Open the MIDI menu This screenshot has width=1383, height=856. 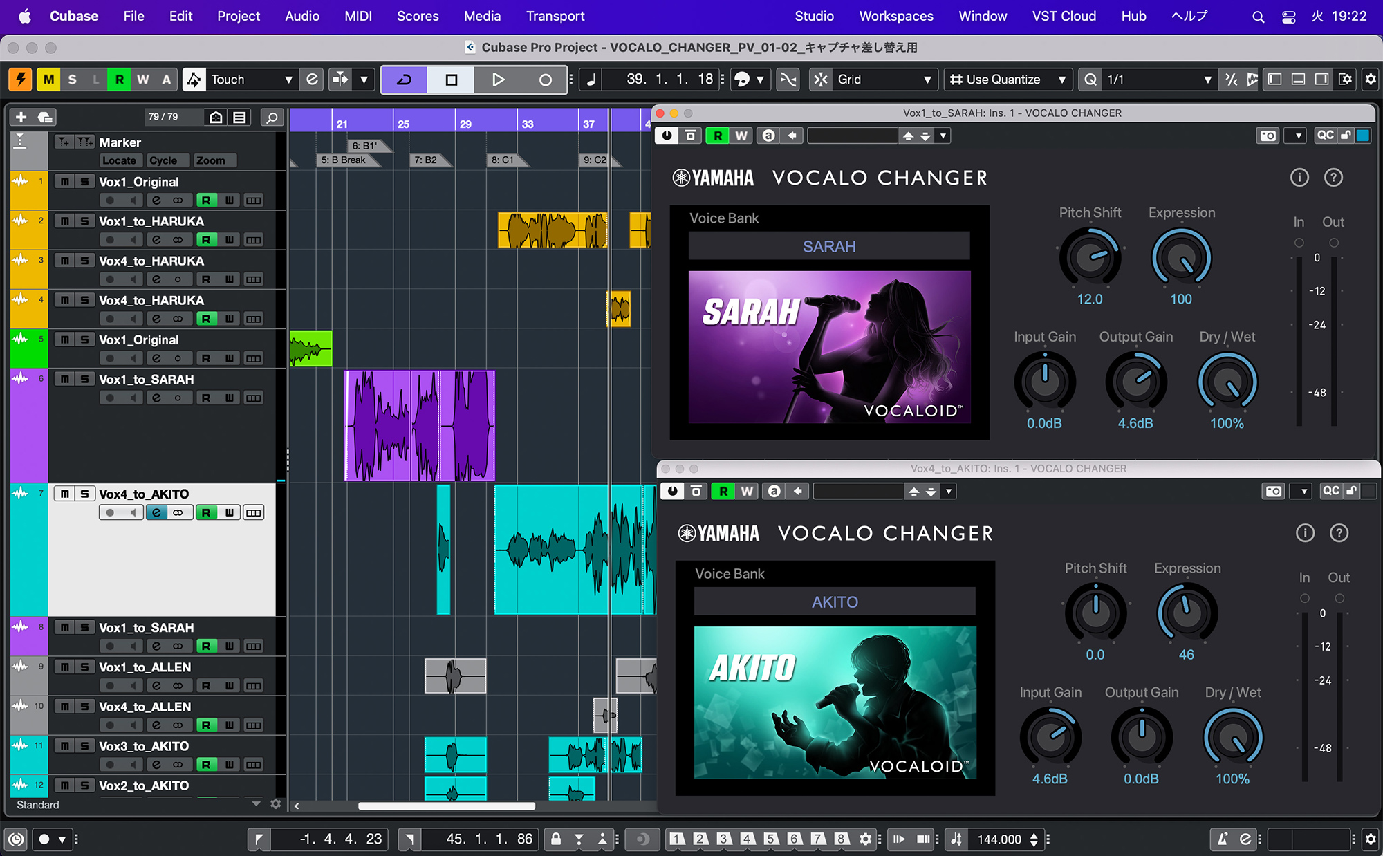[358, 16]
